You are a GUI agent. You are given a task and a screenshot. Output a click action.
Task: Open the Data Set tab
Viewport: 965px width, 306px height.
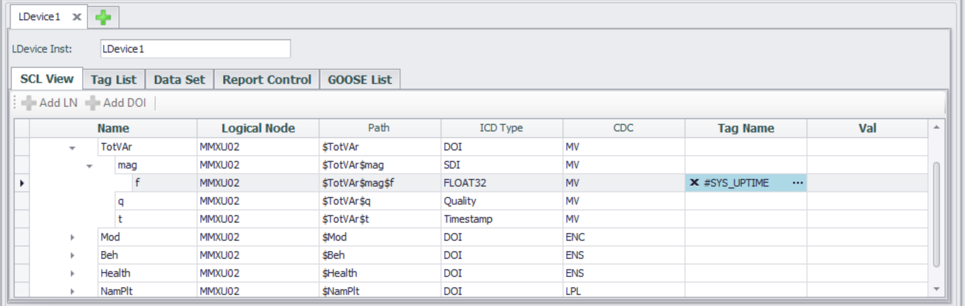coord(179,80)
